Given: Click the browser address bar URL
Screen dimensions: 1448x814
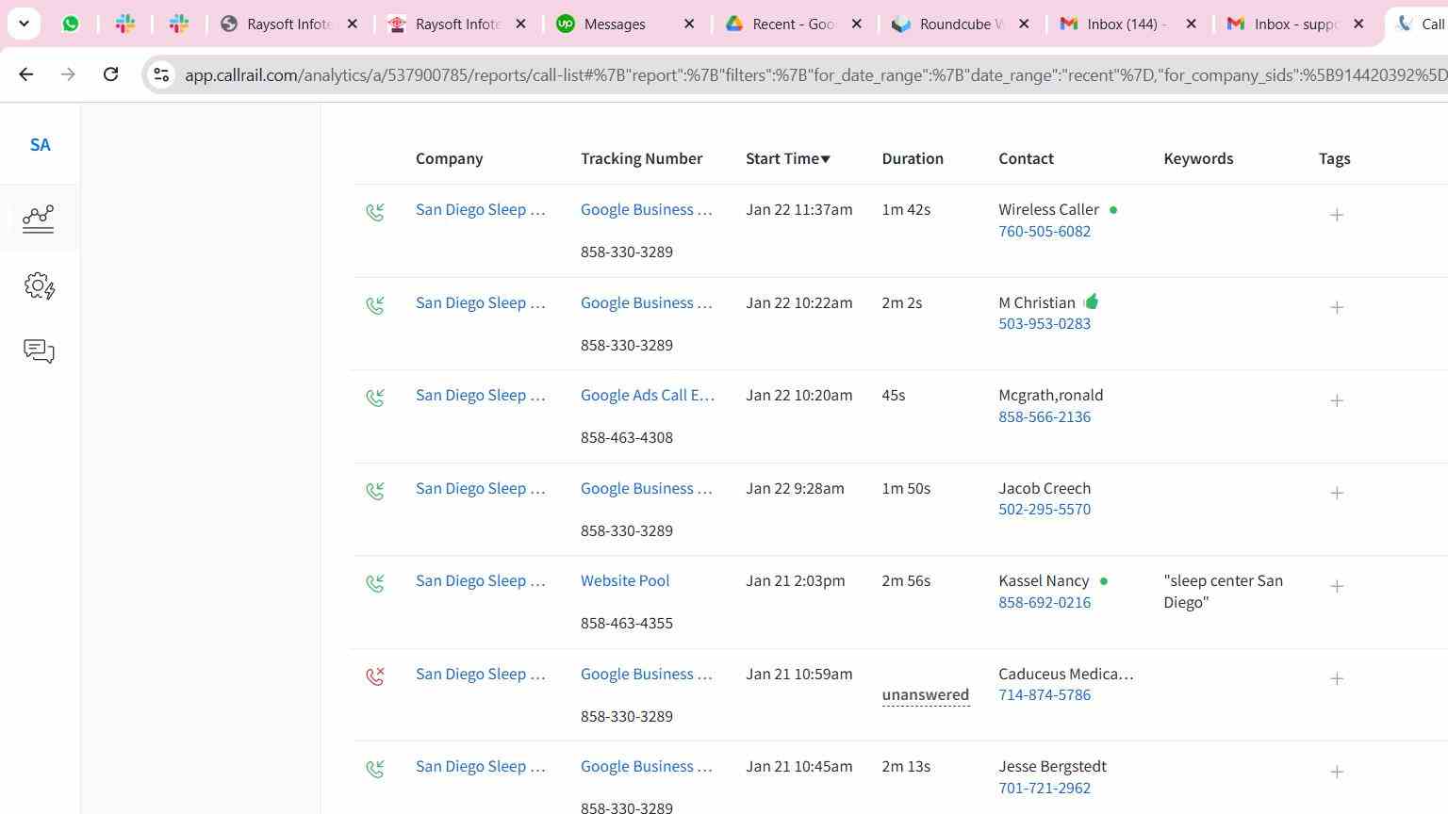Looking at the screenshot, I should coord(815,75).
